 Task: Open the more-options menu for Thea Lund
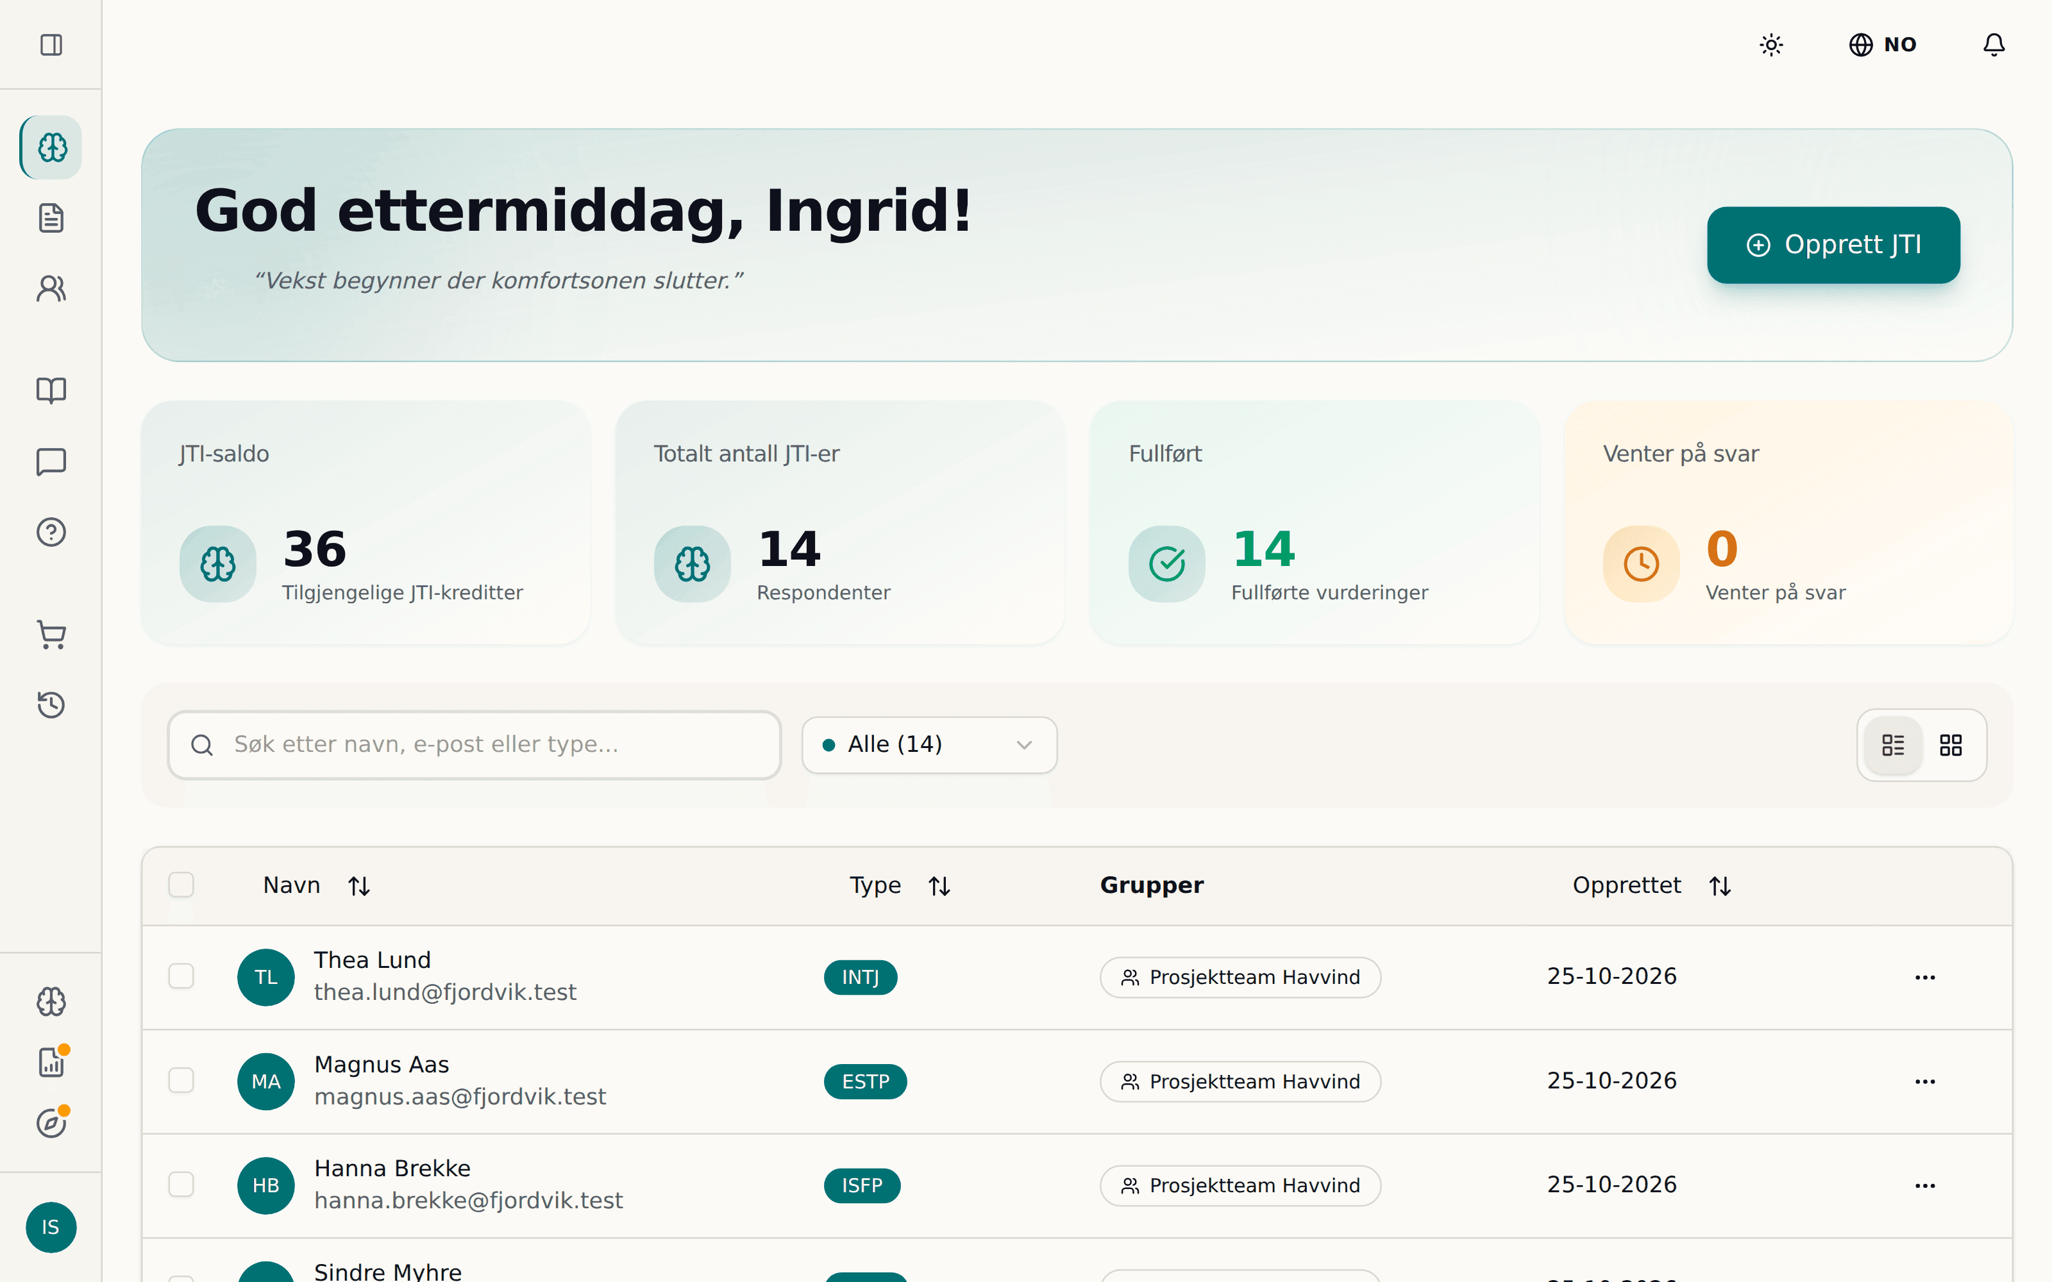1925,977
